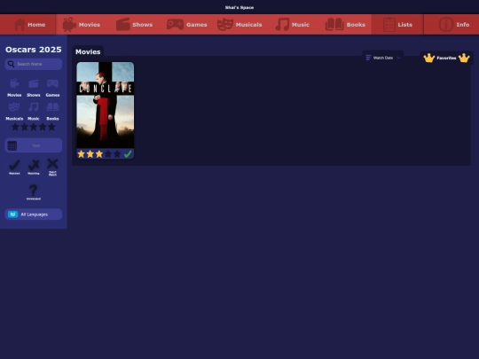Click the sort lines icon near Watch Date
The height and width of the screenshot is (359, 479).
point(368,58)
